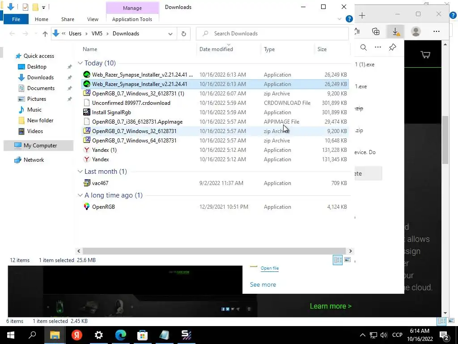The width and height of the screenshot is (458, 344).
Task: Open the Share ribbon tab
Action: pos(68,19)
